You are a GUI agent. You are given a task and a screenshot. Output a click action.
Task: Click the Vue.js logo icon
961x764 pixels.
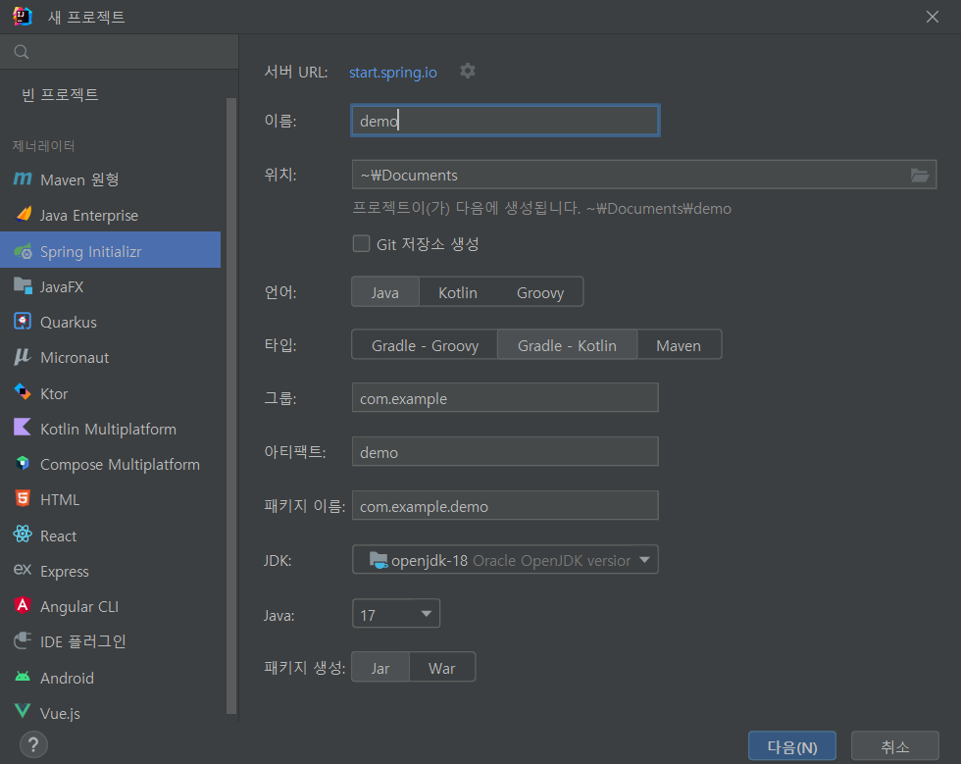click(23, 711)
